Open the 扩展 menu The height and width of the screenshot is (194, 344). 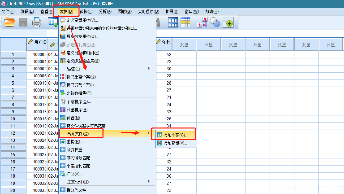tap(172, 11)
